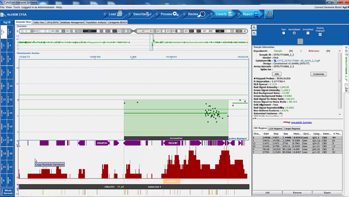Open the Process workflow step
Image resolution: width=349 pixels, height=197 pixels.
pos(170,14)
